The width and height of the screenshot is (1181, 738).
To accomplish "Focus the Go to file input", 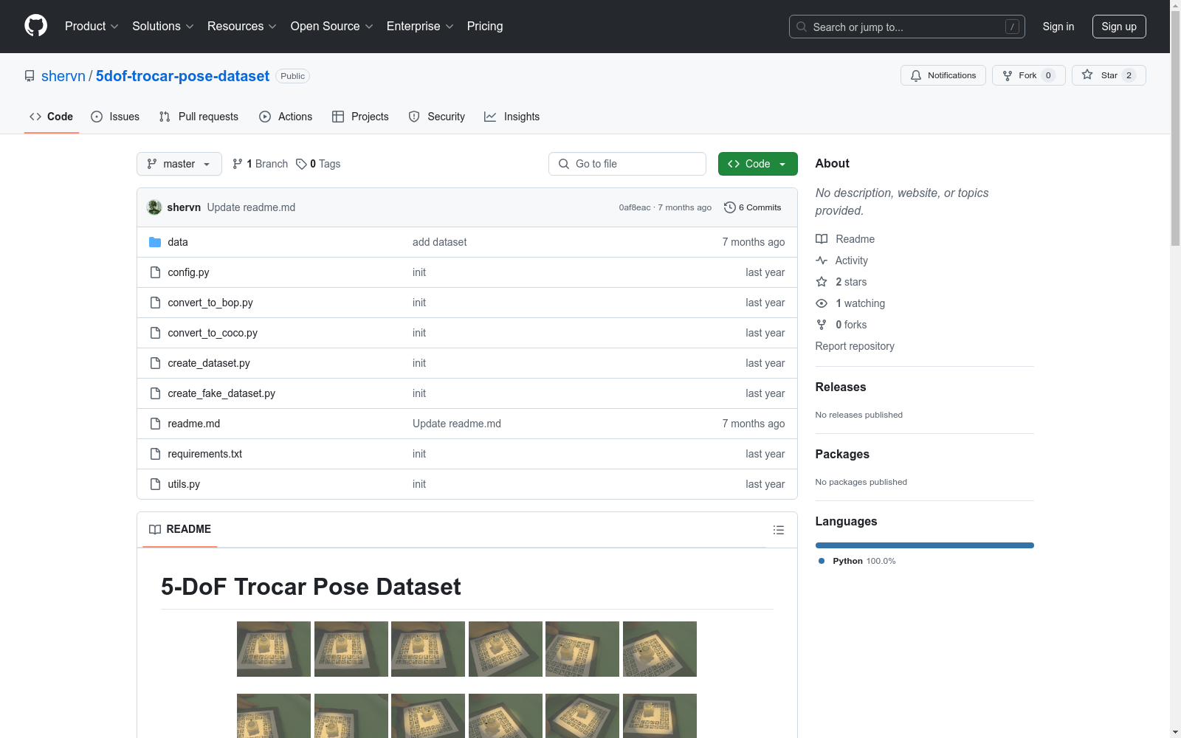I will (627, 164).
